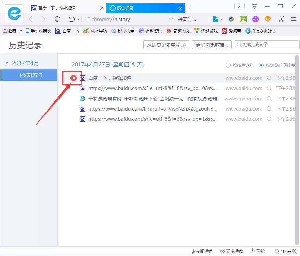300x256 pixels.
Task: Collapse the 2017年4月 tree node
Action: pos(7,63)
